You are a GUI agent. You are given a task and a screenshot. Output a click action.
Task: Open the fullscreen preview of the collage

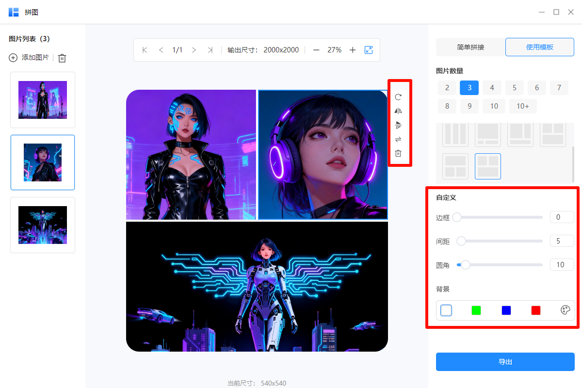[x=369, y=49]
